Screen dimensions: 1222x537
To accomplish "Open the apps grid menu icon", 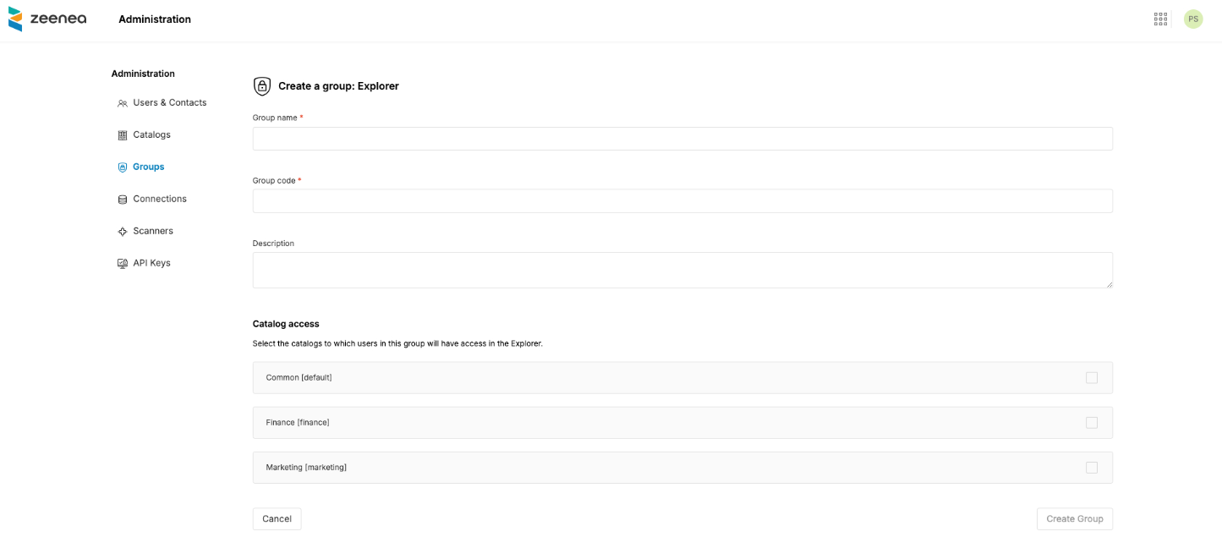I will (x=1160, y=19).
